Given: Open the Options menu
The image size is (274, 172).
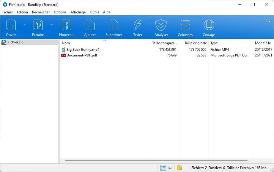Looking at the screenshot, I should [x=60, y=12].
